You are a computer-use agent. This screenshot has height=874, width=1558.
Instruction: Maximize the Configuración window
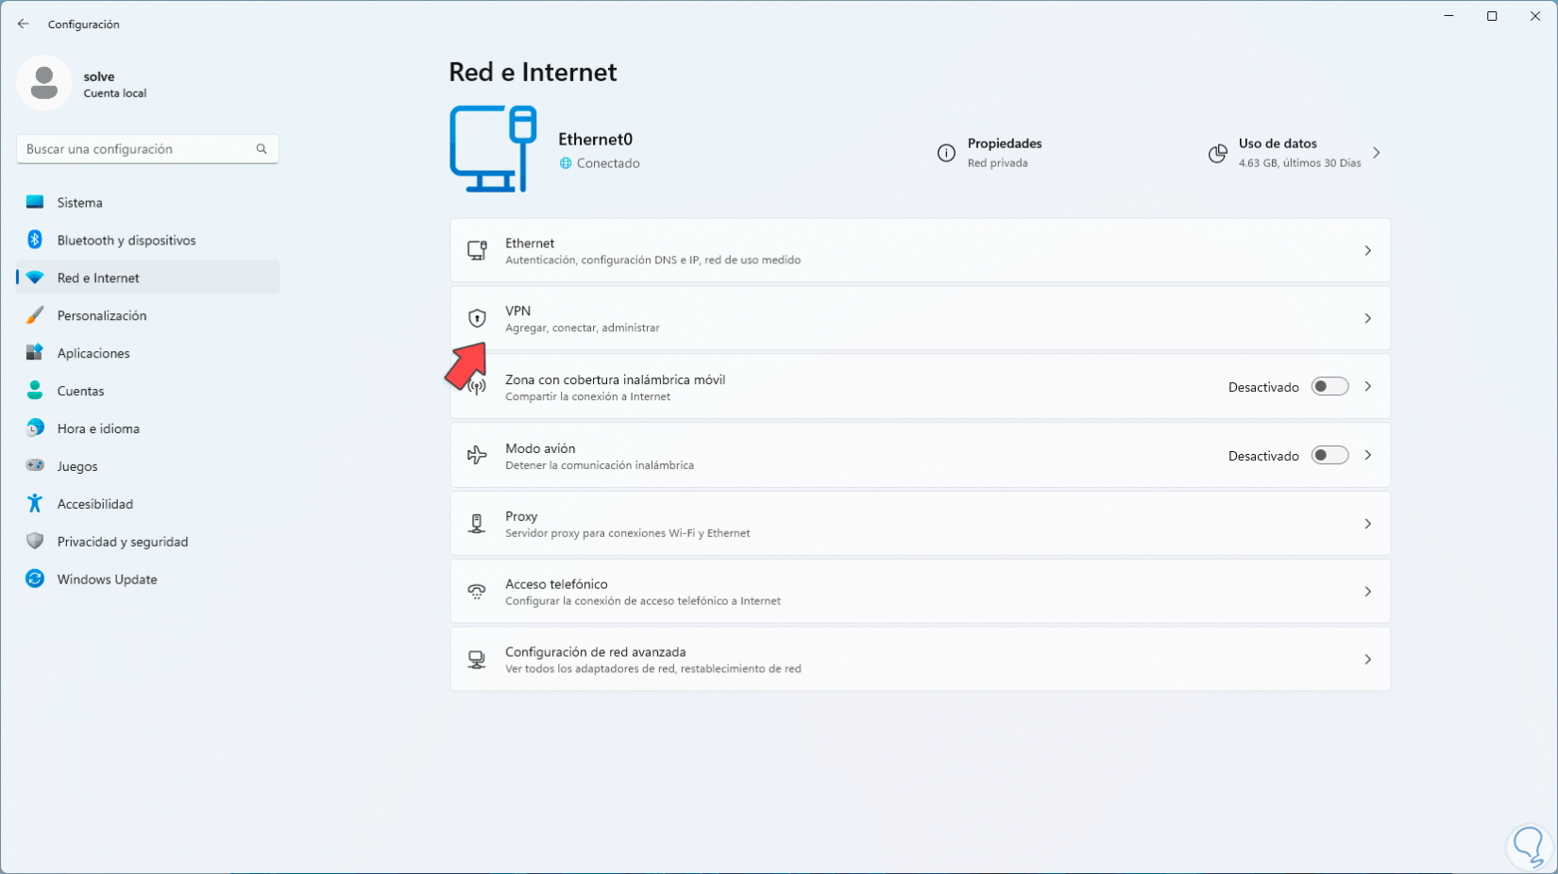[1492, 16]
